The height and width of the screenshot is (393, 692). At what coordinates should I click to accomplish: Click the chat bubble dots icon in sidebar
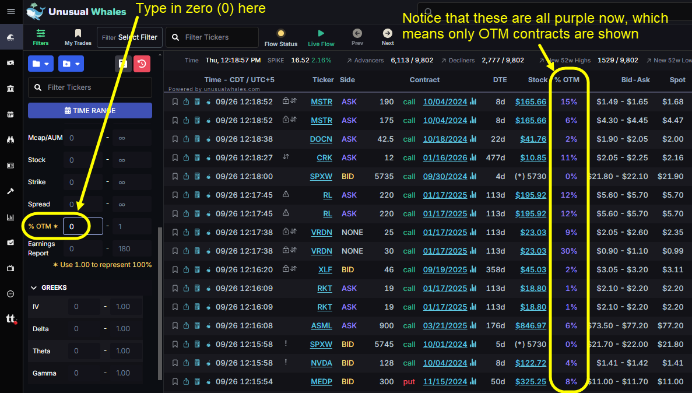coord(10,294)
